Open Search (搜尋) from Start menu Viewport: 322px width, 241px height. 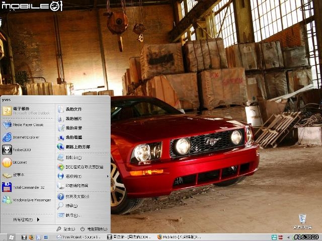[x=83, y=206]
